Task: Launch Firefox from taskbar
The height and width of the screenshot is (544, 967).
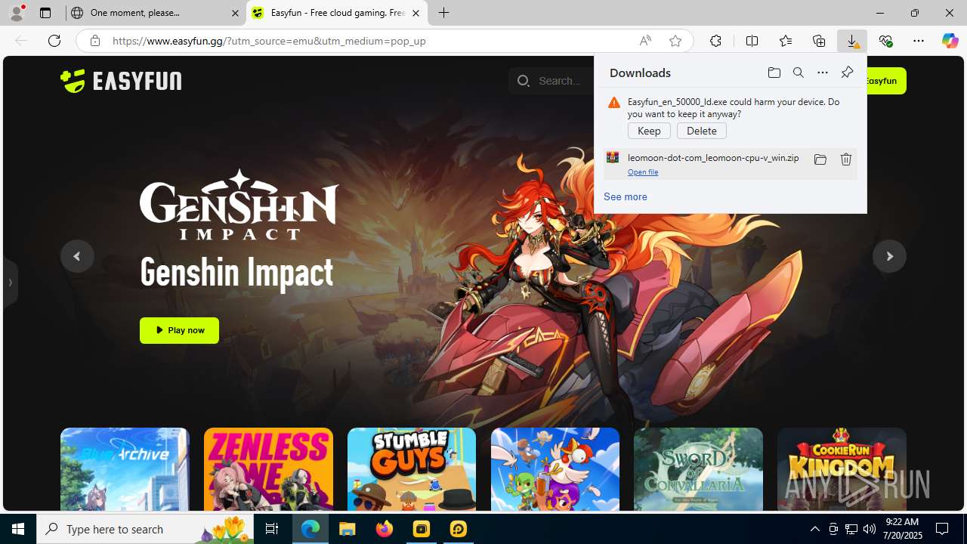Action: [x=385, y=529]
